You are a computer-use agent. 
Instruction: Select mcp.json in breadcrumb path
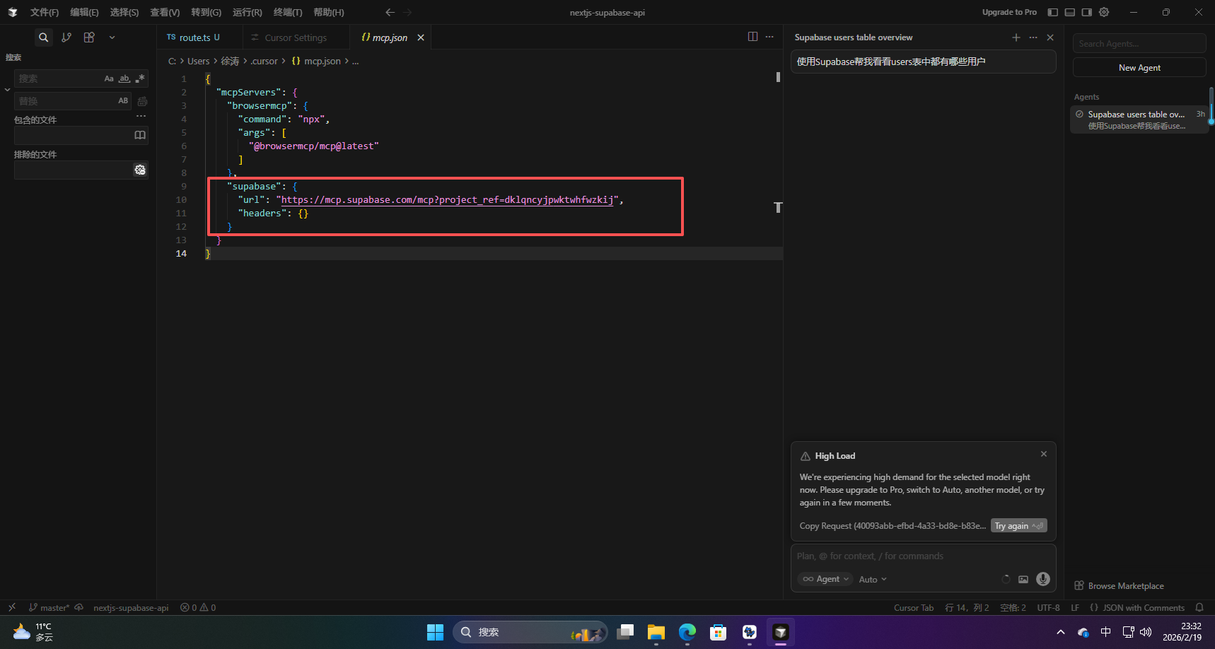[322, 61]
